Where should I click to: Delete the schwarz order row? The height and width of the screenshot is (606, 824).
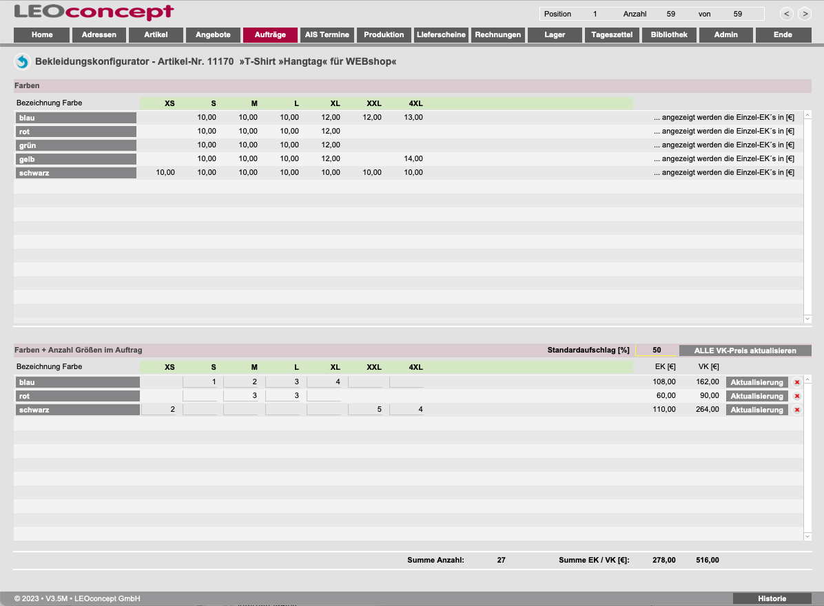[x=797, y=410]
